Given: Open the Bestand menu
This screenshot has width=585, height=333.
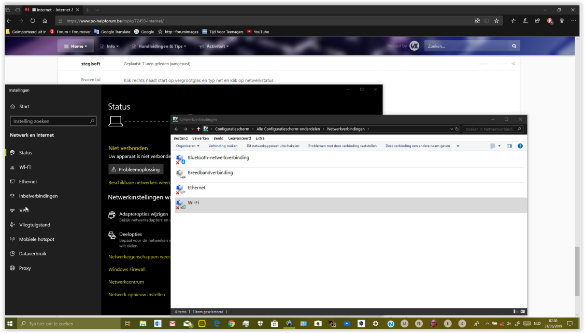Looking at the screenshot, I should click(180, 138).
